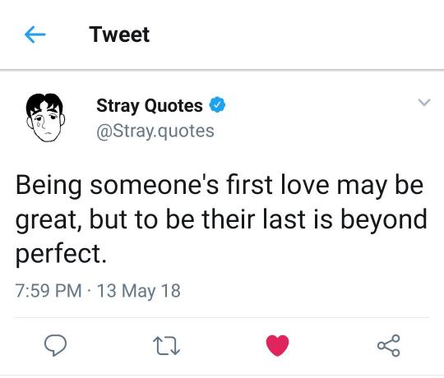
Task: Expand the tweet options chevron
Action: tap(424, 103)
